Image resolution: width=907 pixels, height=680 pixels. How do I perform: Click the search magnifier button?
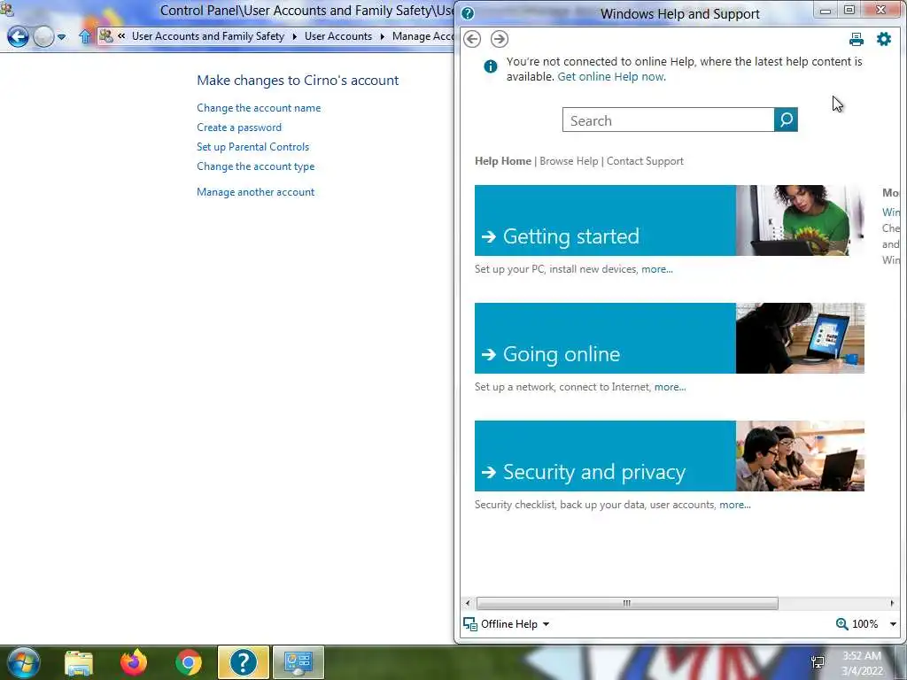(786, 120)
